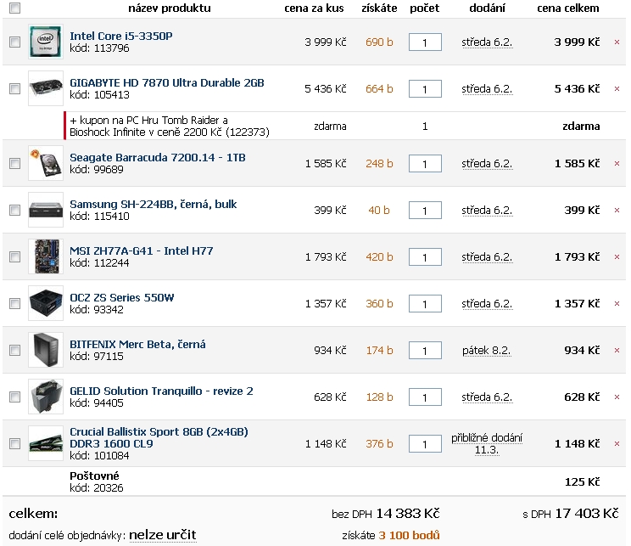Click the Tomb Raider coupon bonus text
This screenshot has width=631, height=546.
click(170, 127)
